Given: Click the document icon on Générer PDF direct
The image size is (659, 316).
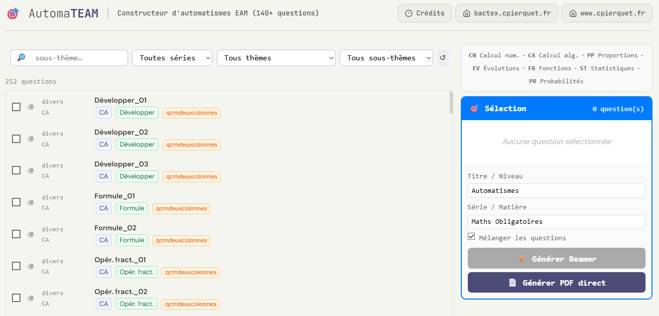Looking at the screenshot, I should pos(512,283).
